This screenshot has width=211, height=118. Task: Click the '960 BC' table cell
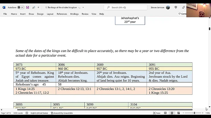pos(75,69)
